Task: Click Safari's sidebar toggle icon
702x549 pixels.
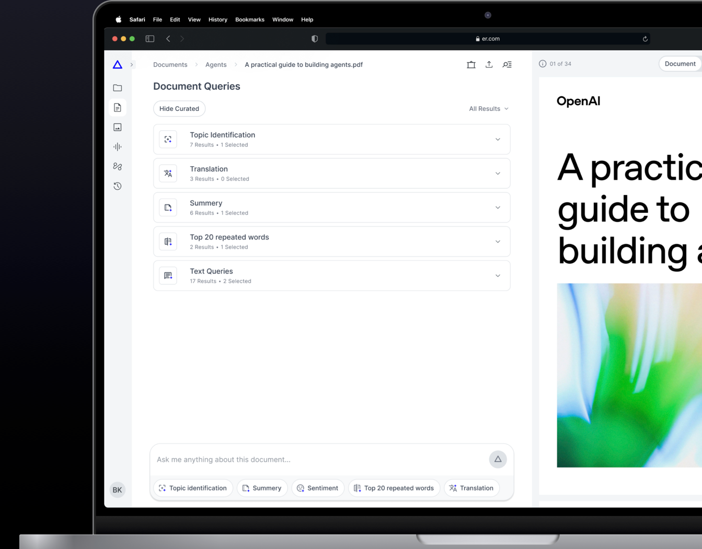Action: tap(150, 39)
